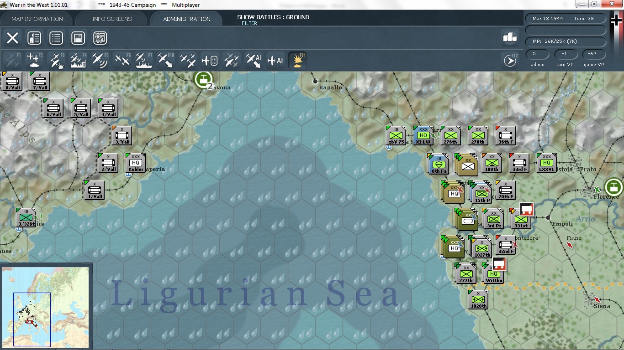Select the F1 air mode icon
Viewport: 624px width, 350px height.
point(12,60)
